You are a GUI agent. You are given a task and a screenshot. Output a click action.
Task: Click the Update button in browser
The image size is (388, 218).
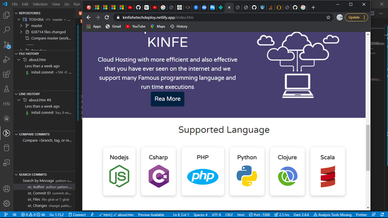point(356,17)
